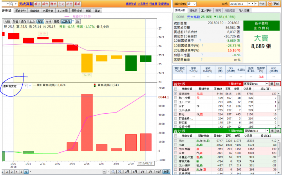Image resolution: width=282 pixels, height=175 pixels.
Task: Click the help question mark beside 紅綠燈
Action: (x=73, y=21)
